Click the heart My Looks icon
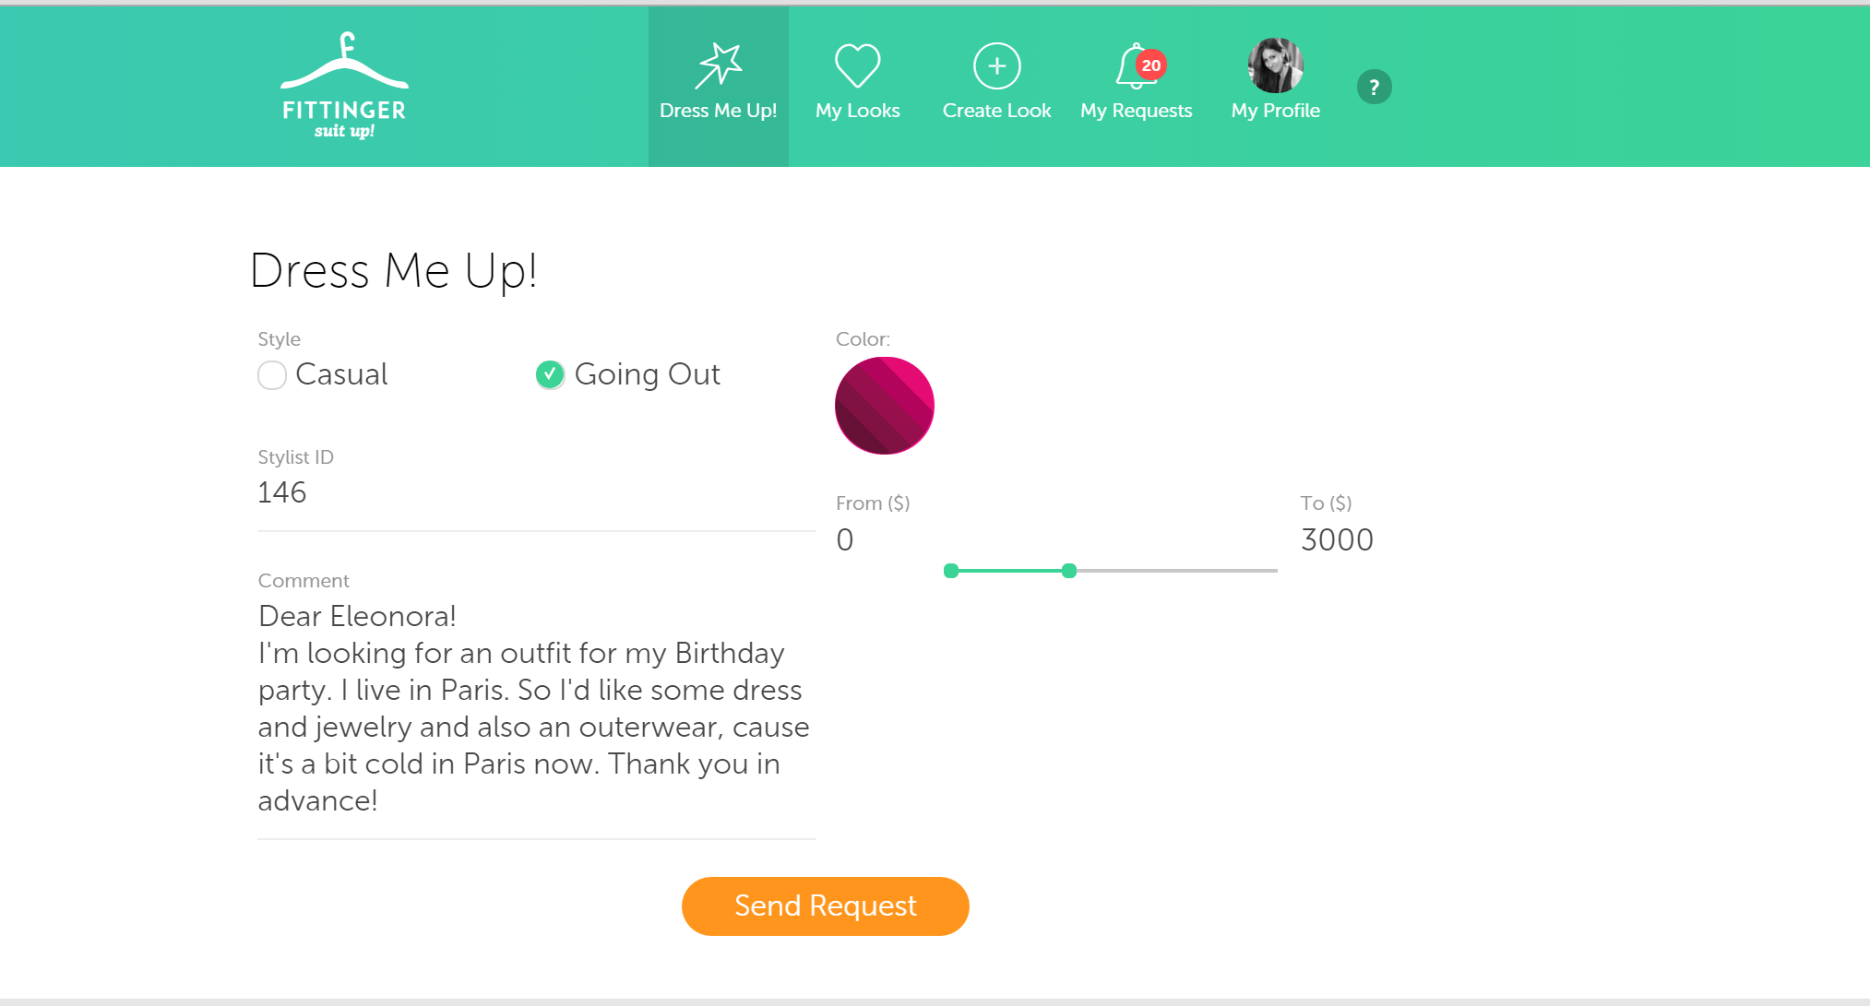The width and height of the screenshot is (1870, 1006). pos(858,65)
